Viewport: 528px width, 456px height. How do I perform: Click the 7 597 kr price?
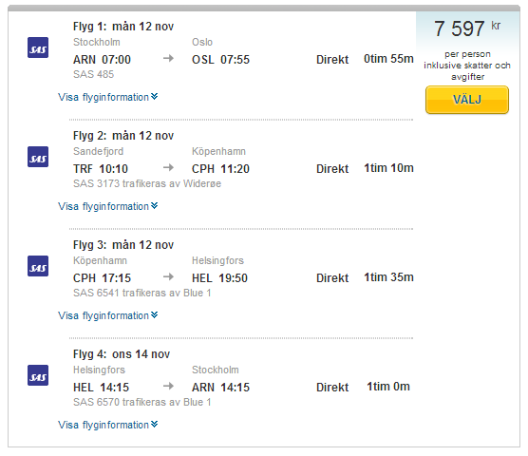click(467, 28)
